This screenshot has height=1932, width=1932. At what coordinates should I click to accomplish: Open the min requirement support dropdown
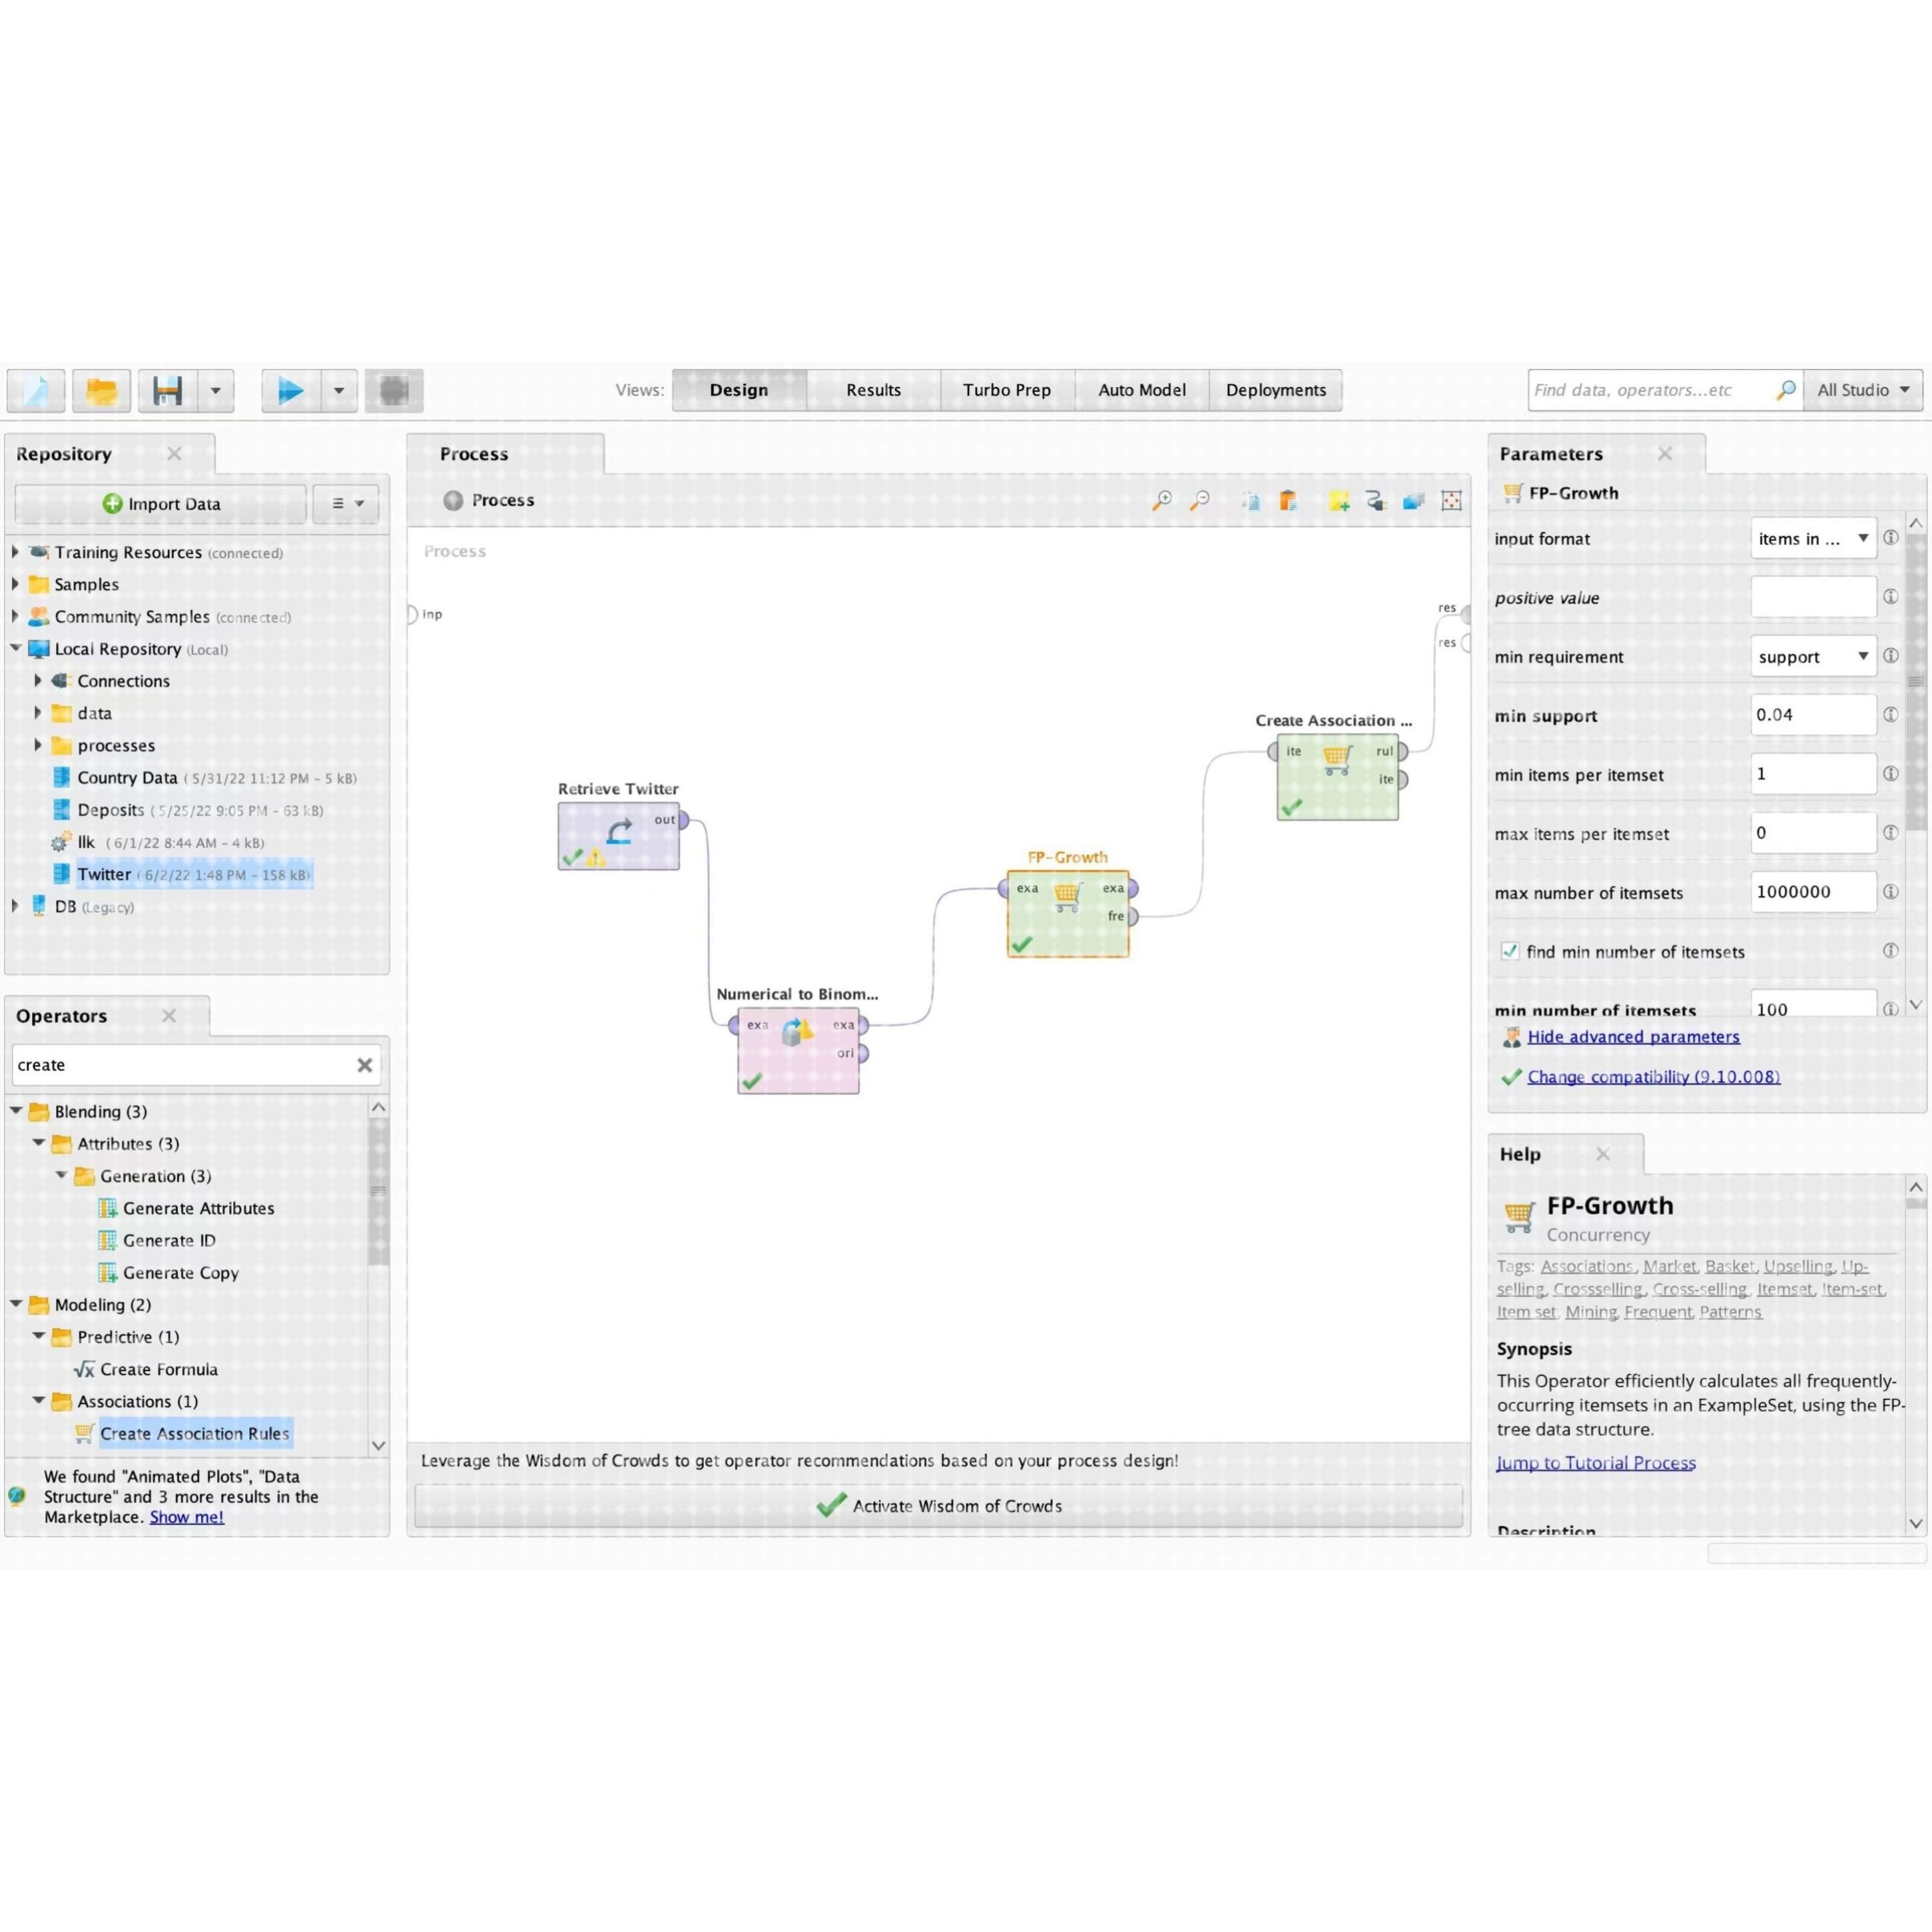pyautogui.click(x=1812, y=656)
